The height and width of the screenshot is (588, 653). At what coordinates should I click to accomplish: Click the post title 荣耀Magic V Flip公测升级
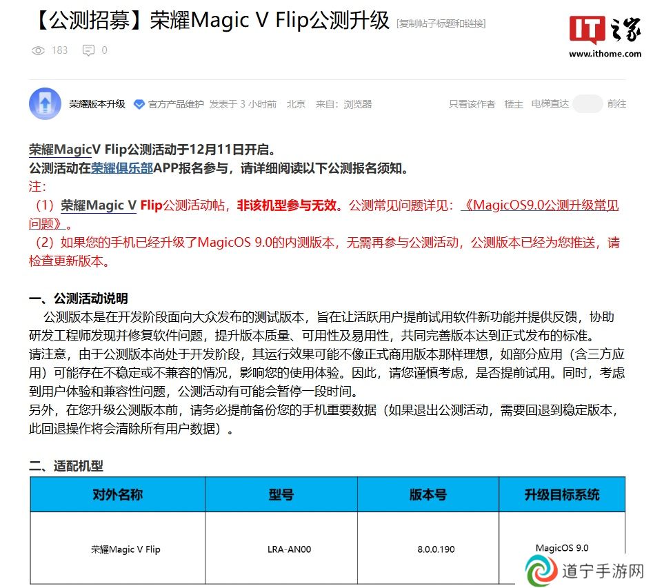[x=212, y=21]
